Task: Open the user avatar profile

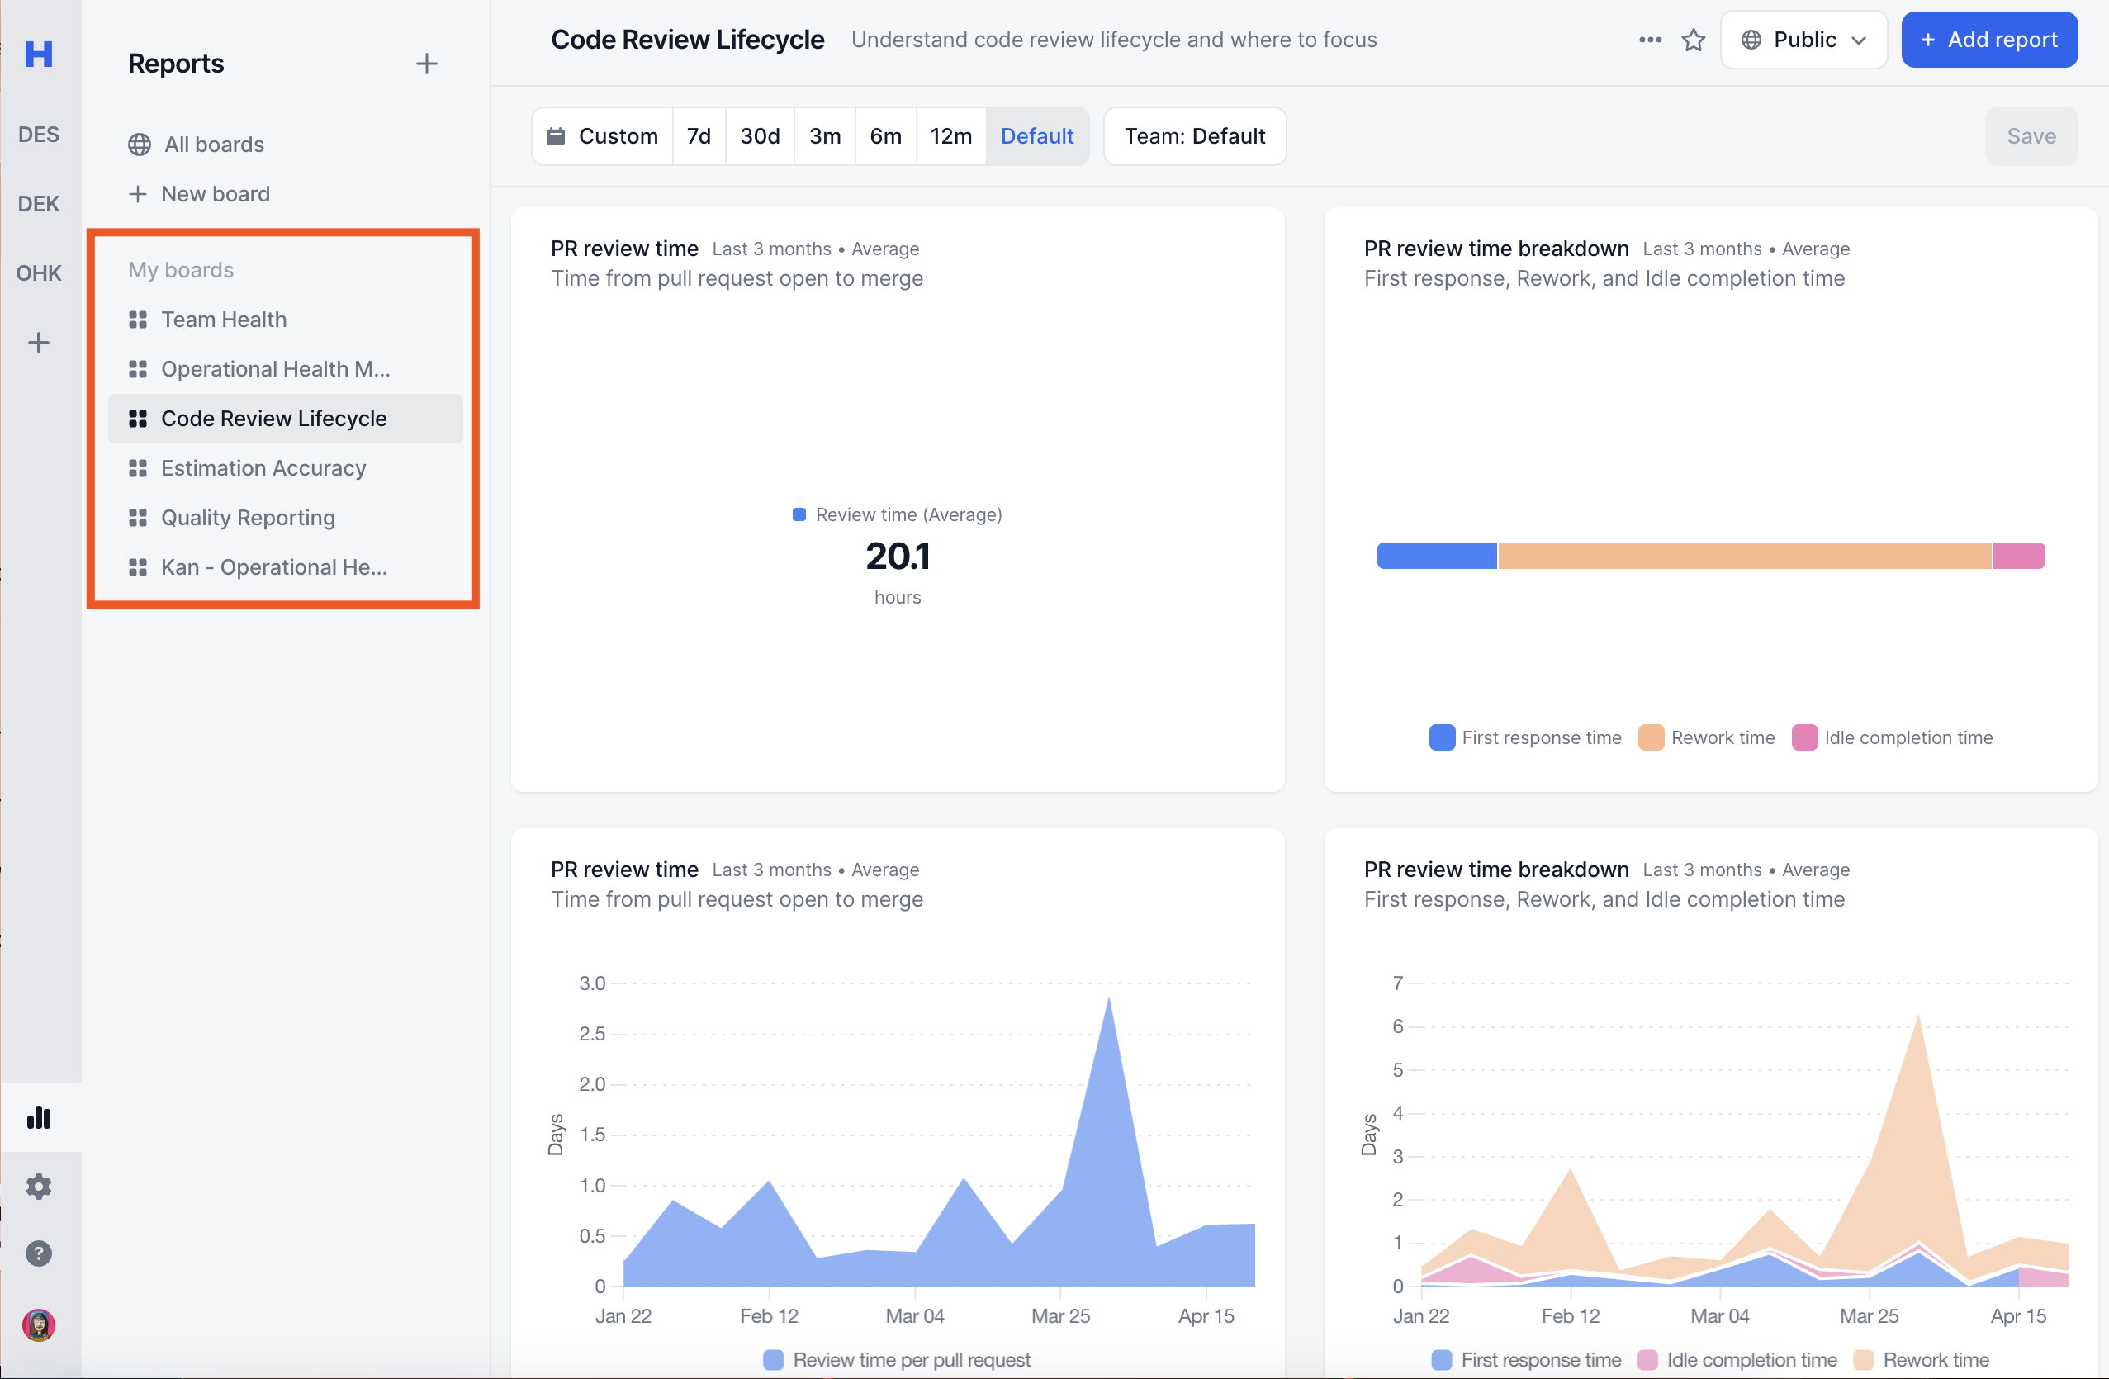Action: click(x=39, y=1325)
